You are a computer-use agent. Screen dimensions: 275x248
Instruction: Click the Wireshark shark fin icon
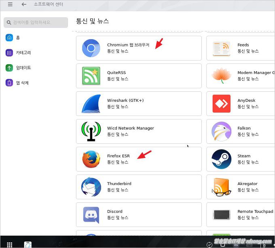(x=91, y=104)
